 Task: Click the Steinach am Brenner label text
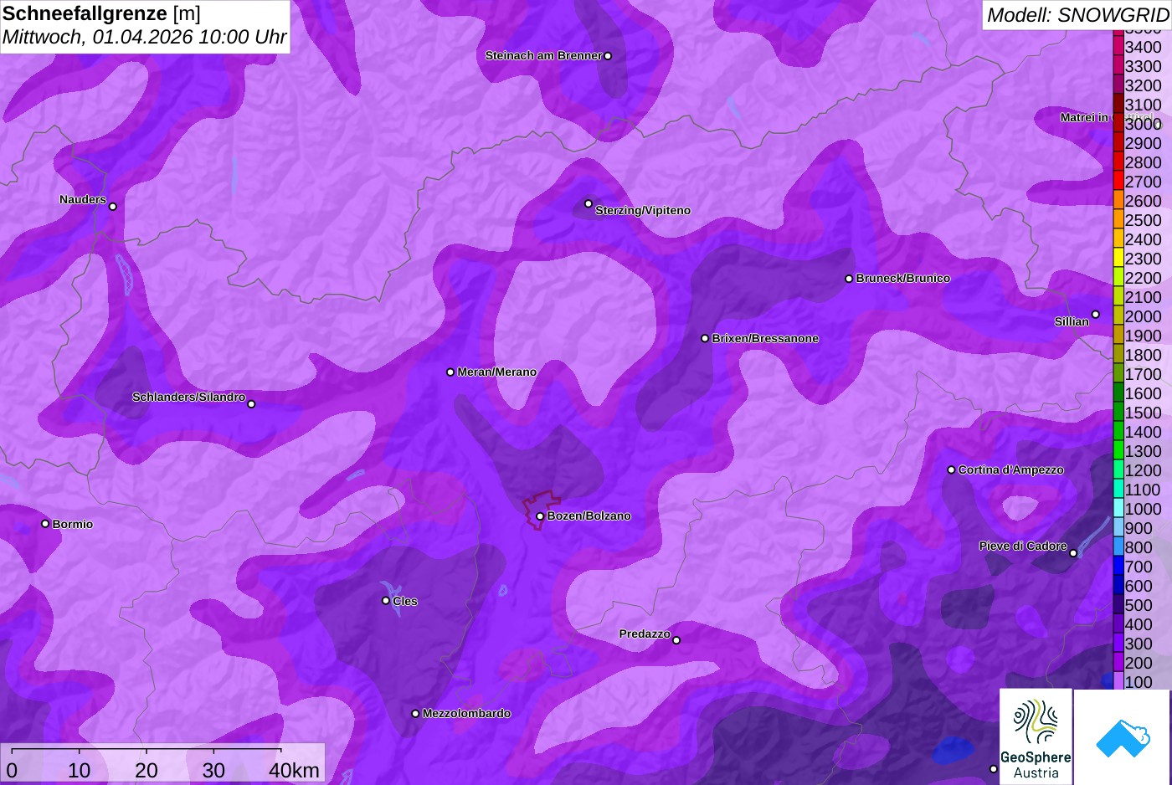(543, 56)
